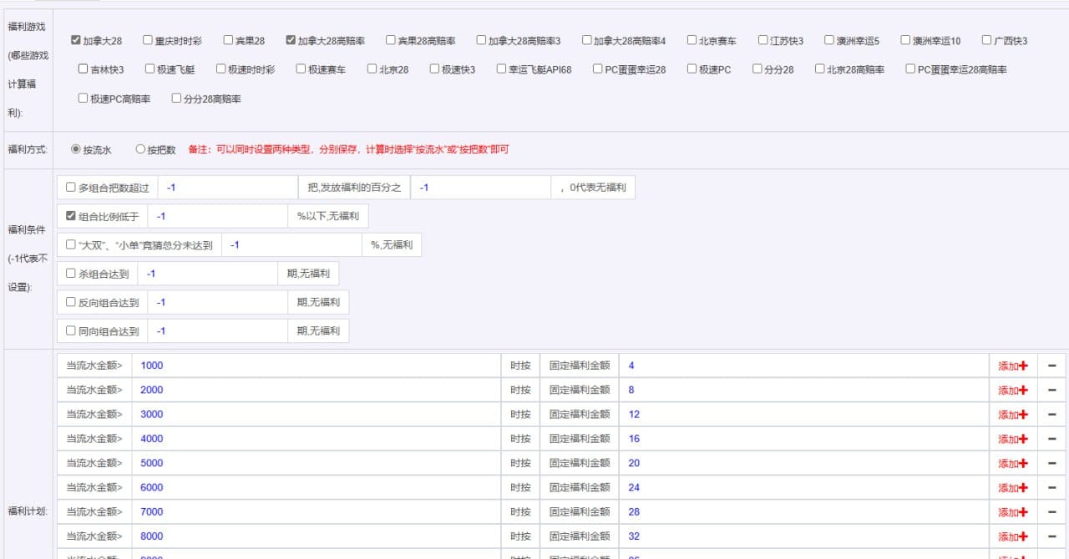Enable the 澳洲幸运5 checkbox

pyautogui.click(x=829, y=40)
